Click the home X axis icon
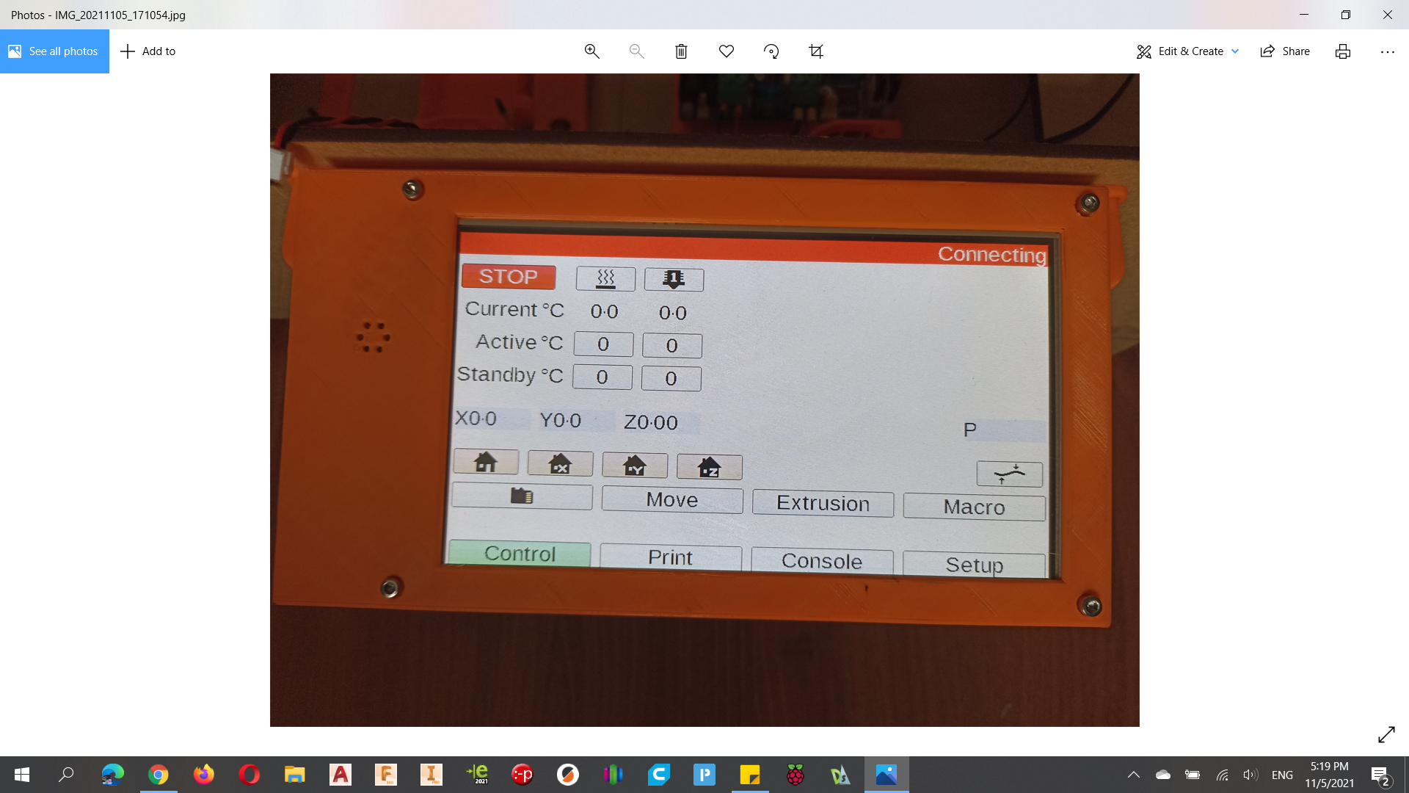The width and height of the screenshot is (1409, 793). point(561,465)
